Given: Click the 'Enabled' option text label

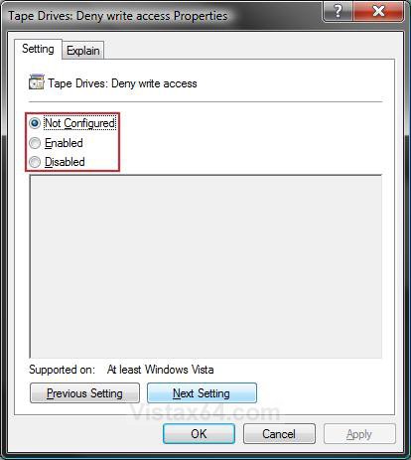Looking at the screenshot, I should point(64,143).
